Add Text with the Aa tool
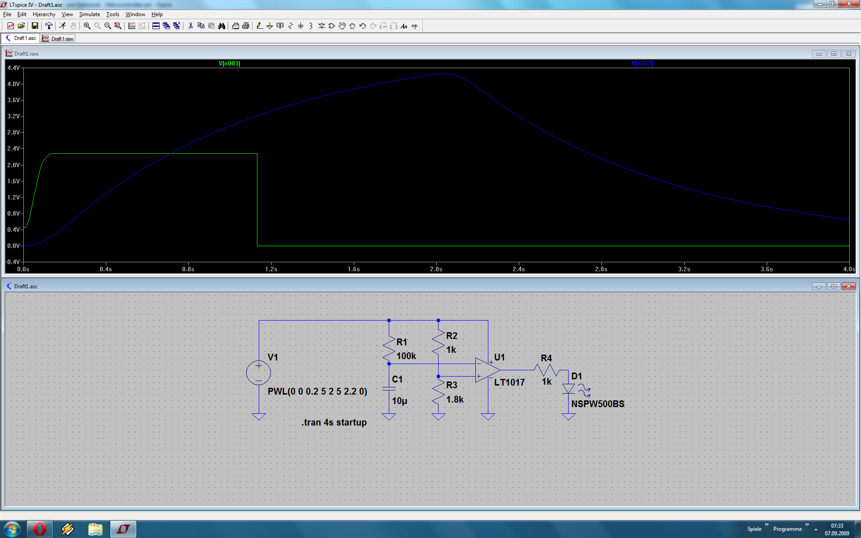The height and width of the screenshot is (538, 861). 404,26
